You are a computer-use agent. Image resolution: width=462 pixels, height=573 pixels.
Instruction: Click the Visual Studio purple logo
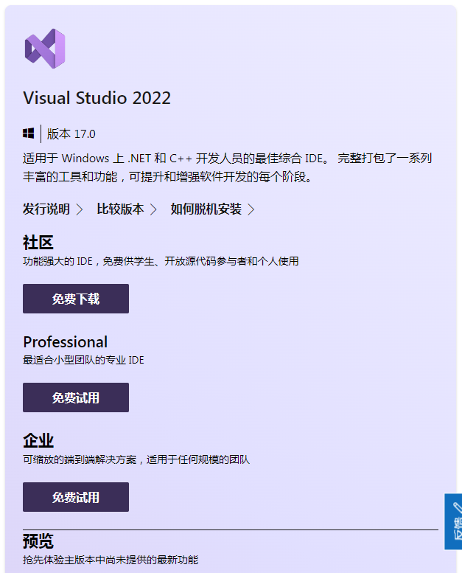(45, 49)
